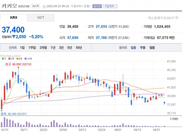Image resolution: width=182 pixels, height=134 pixels.
Task: Click the purple 거래량 legend marker
Action: 171,119
